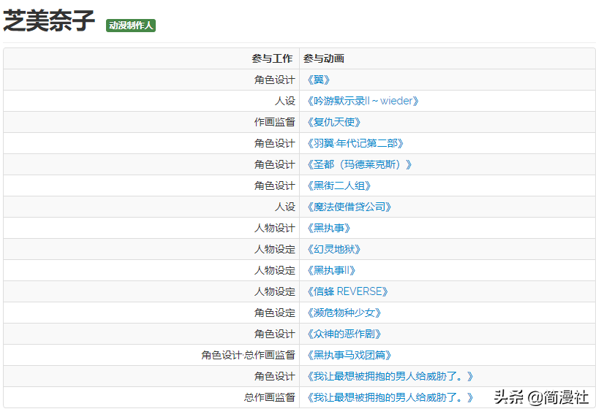Select the 《圣都（玛德莱克斯）》 link
601x417 pixels.
pyautogui.click(x=359, y=165)
